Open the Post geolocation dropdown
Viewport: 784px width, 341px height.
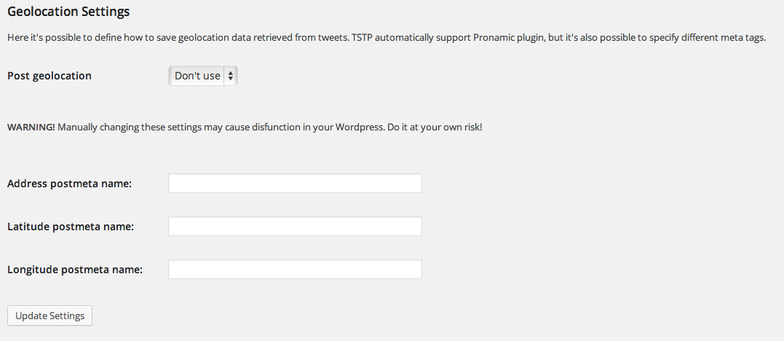click(203, 76)
